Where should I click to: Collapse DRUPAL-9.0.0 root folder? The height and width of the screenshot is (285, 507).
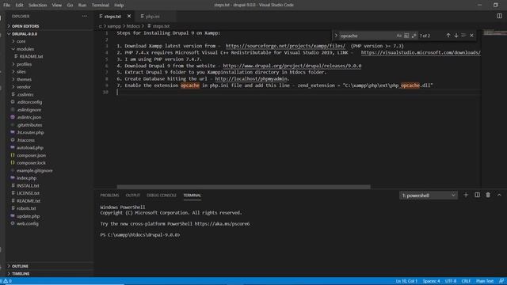tap(25, 34)
